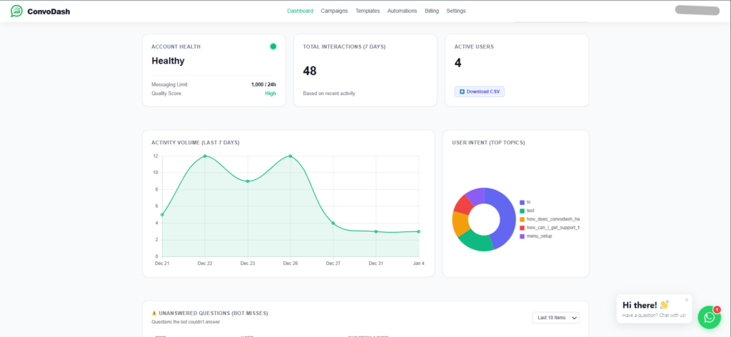Image resolution: width=731 pixels, height=337 pixels.
Task: Click the download arrow icon on CSV button
Action: [x=462, y=91]
